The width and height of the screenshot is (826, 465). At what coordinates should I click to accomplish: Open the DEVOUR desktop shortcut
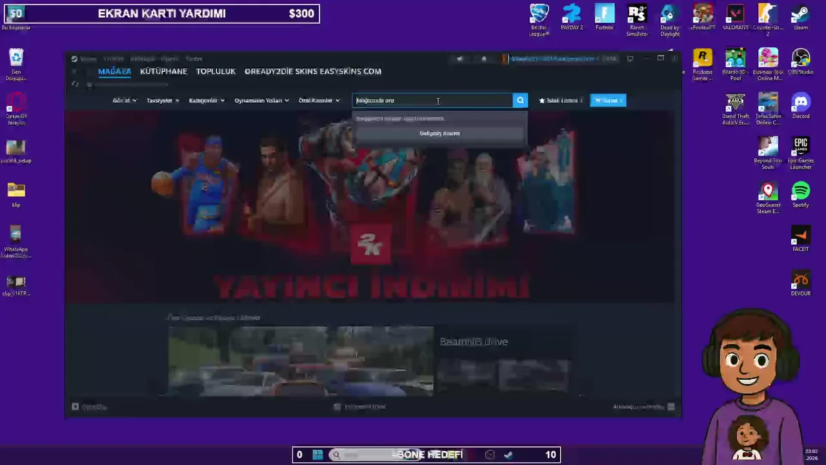click(x=801, y=284)
